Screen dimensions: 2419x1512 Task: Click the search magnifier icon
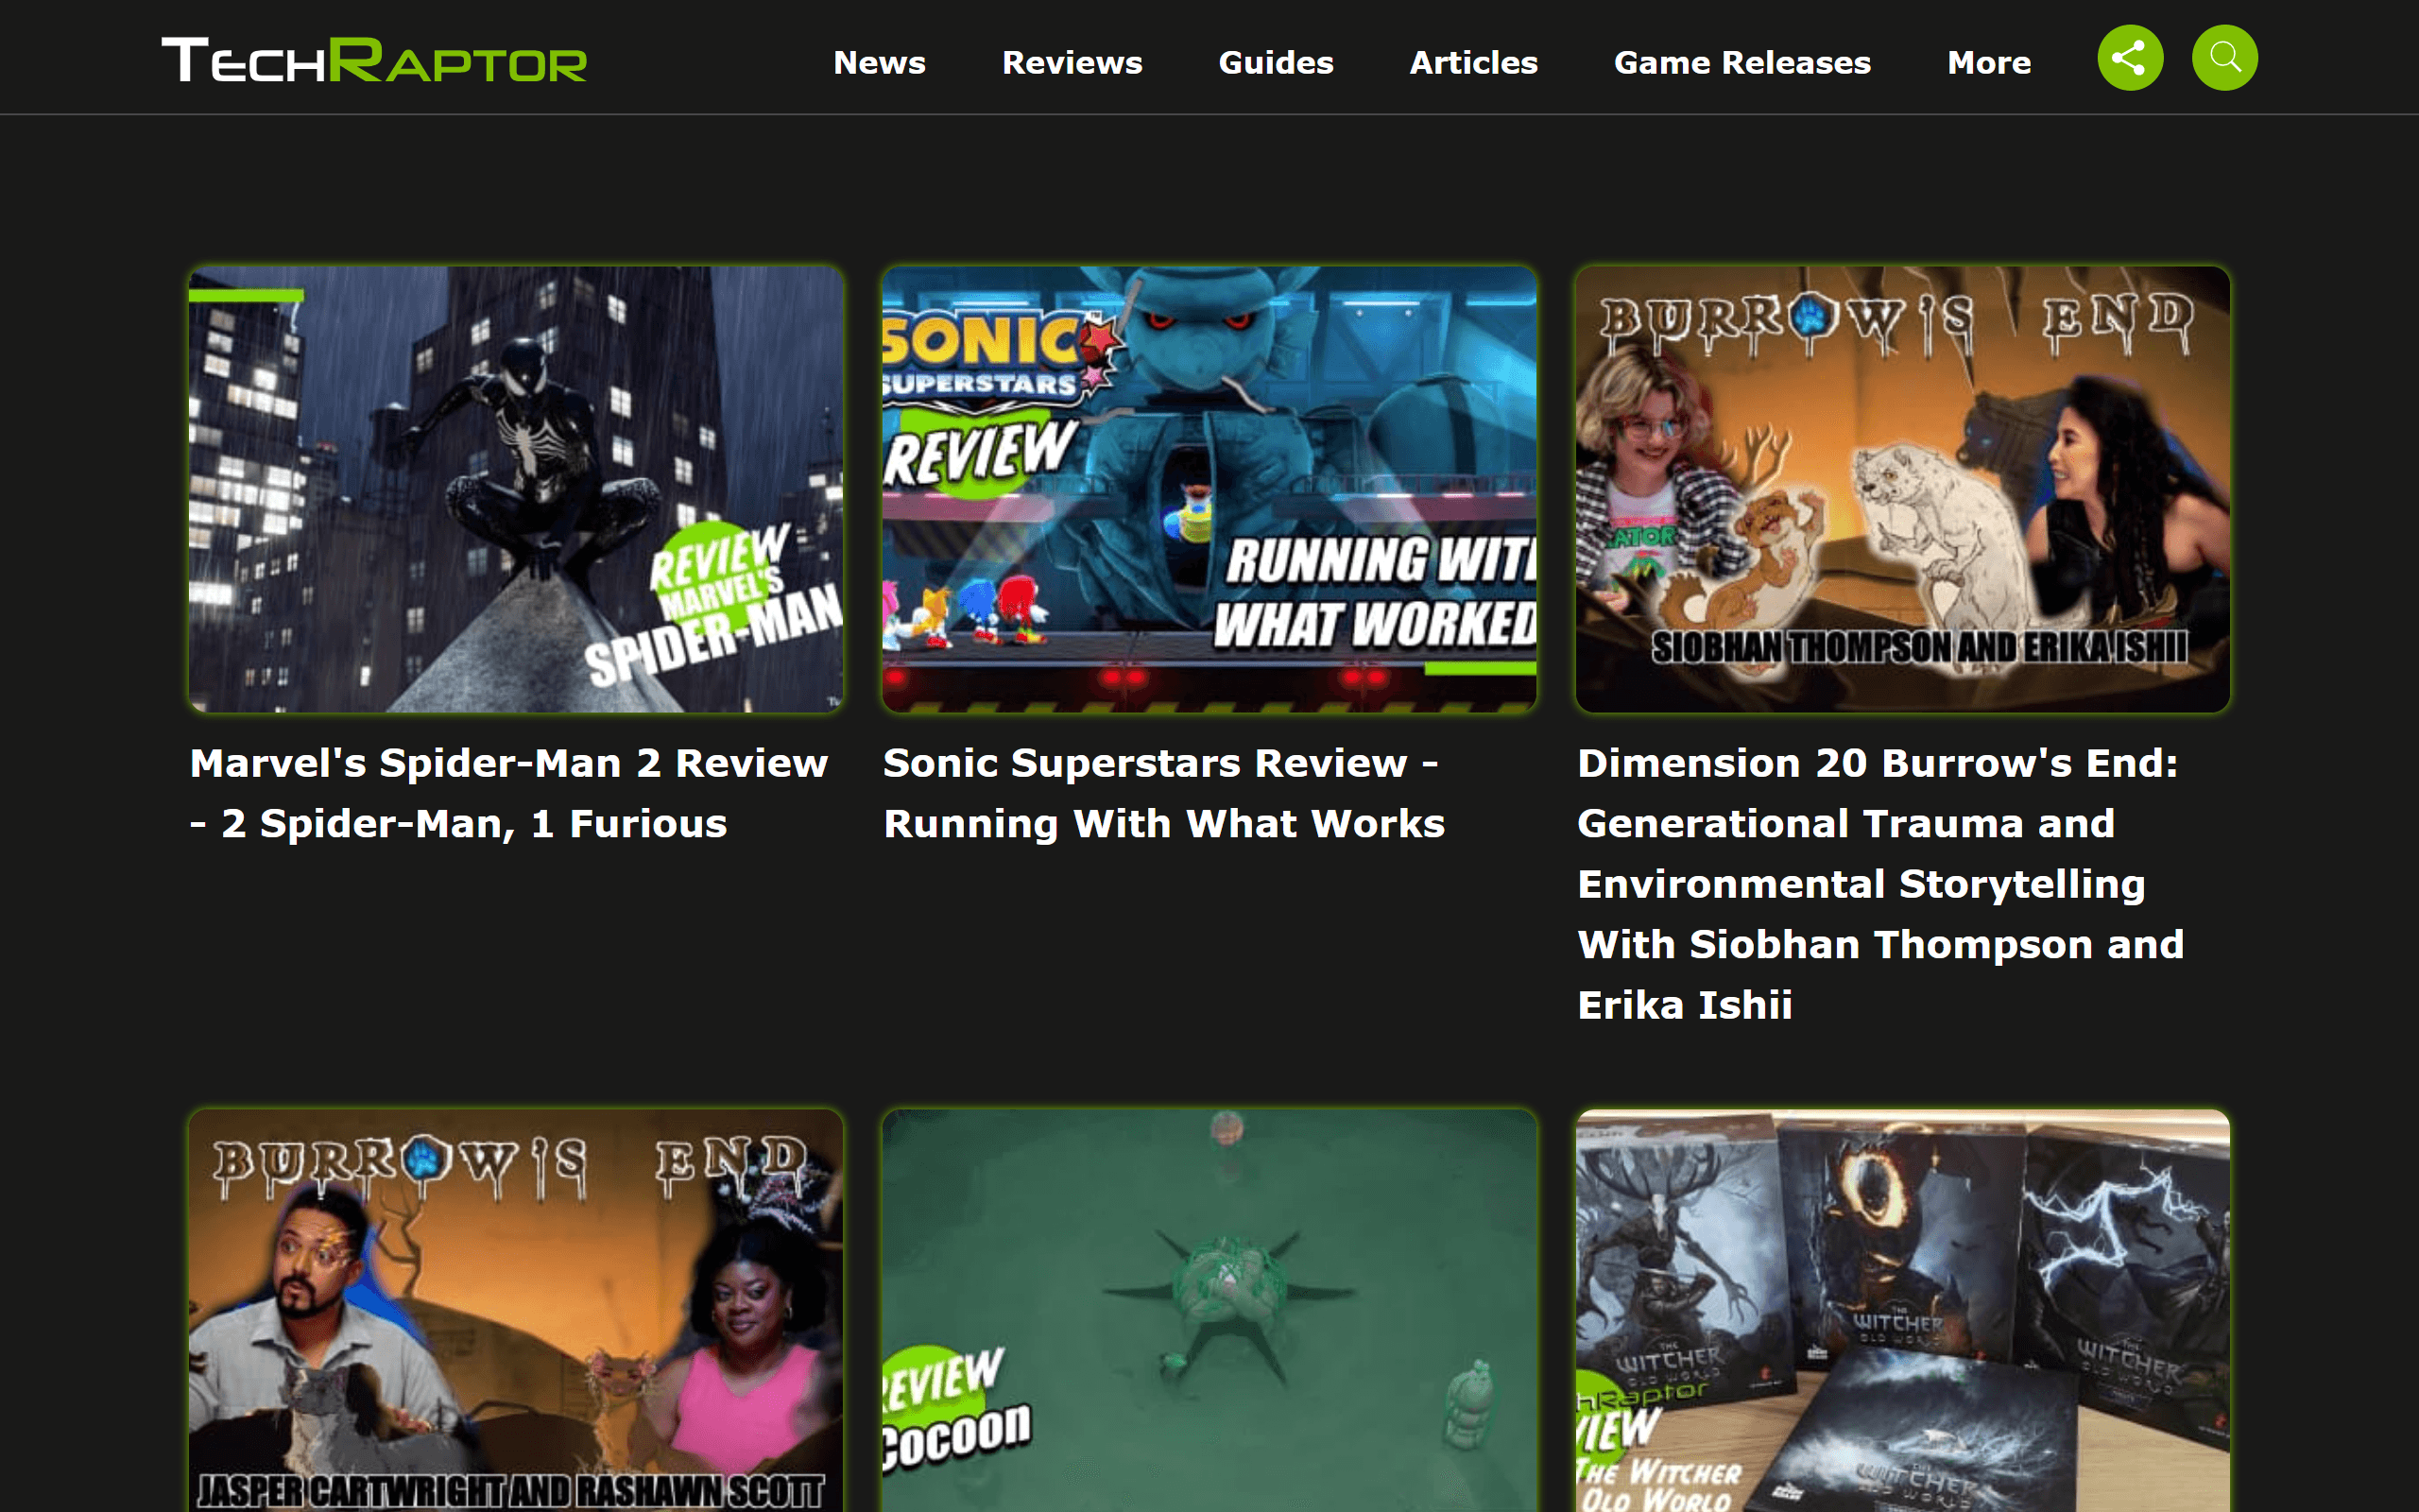tap(2224, 58)
